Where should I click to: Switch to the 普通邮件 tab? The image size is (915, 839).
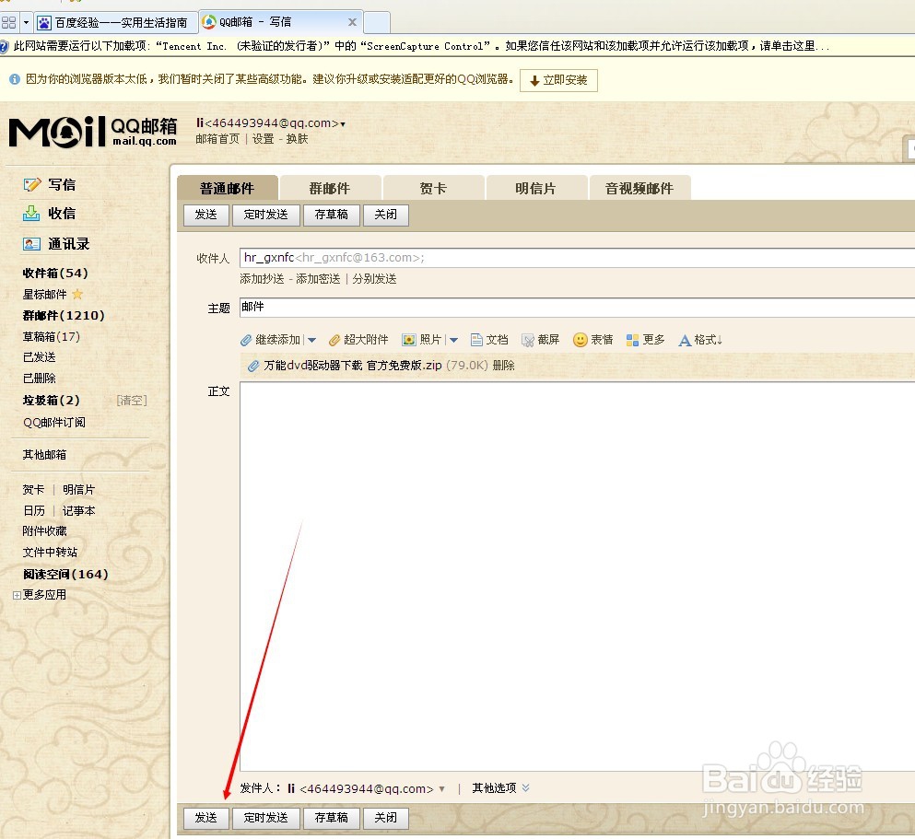click(x=227, y=188)
